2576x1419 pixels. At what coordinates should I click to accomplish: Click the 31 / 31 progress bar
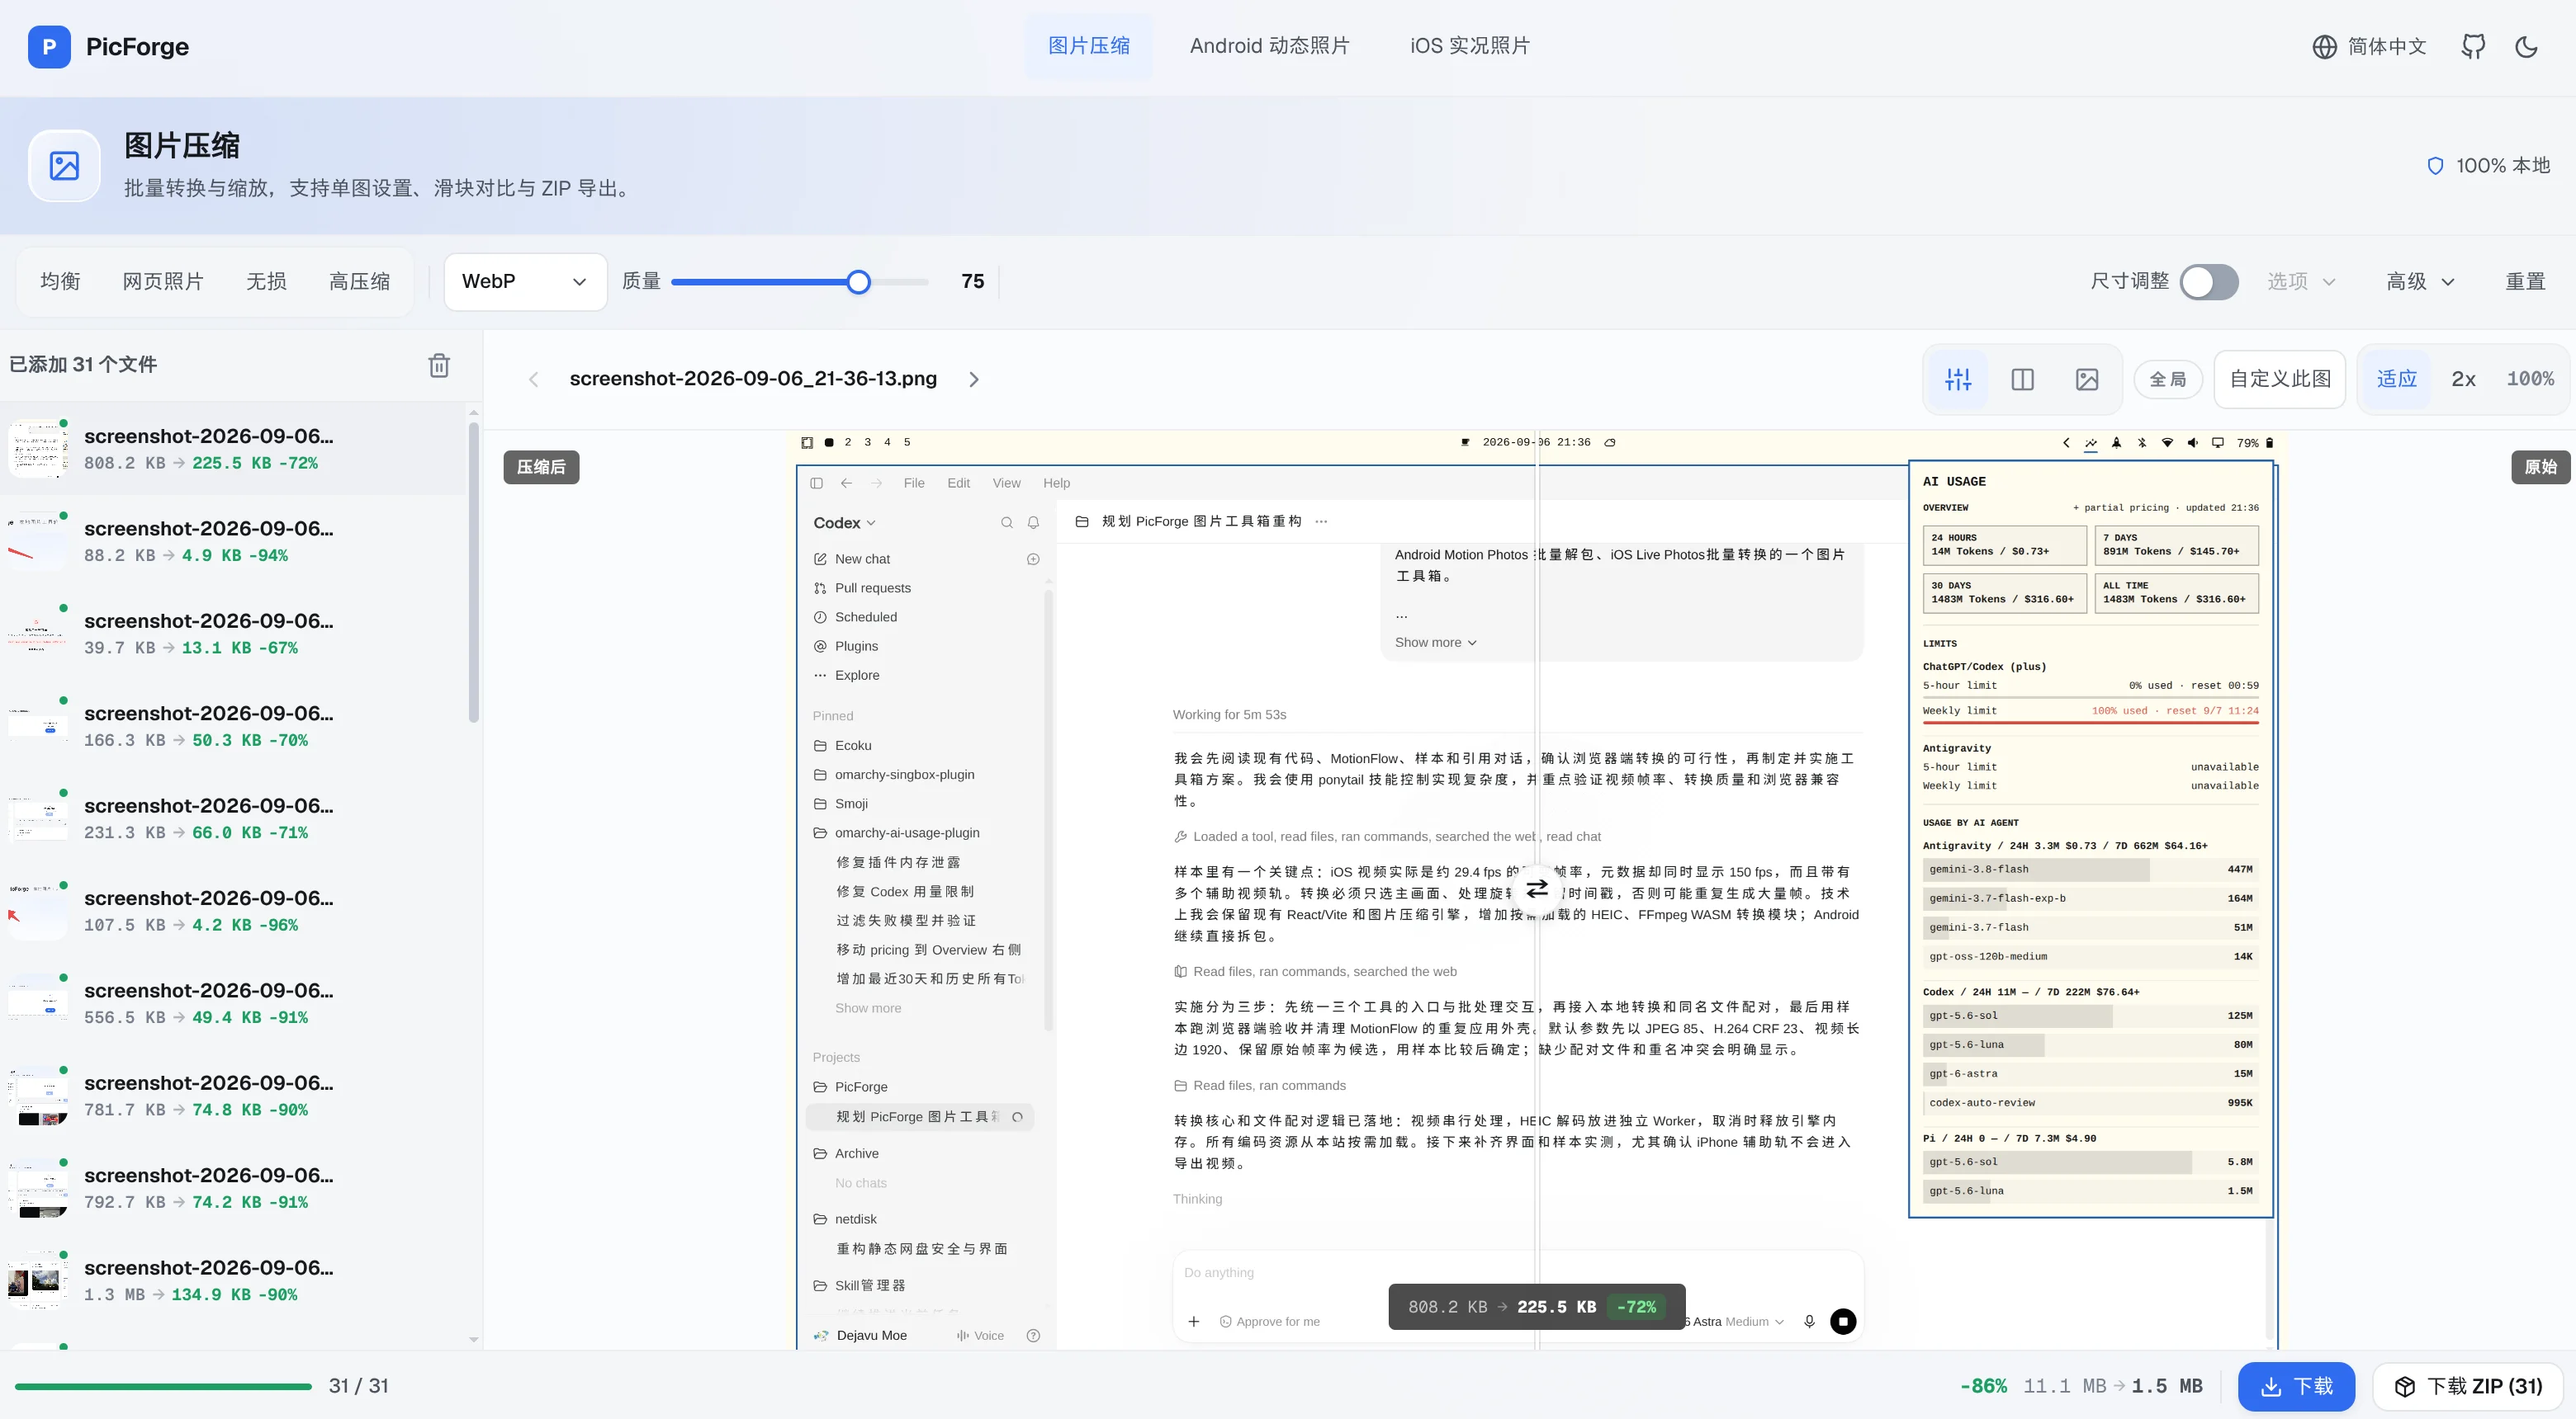[x=163, y=1386]
